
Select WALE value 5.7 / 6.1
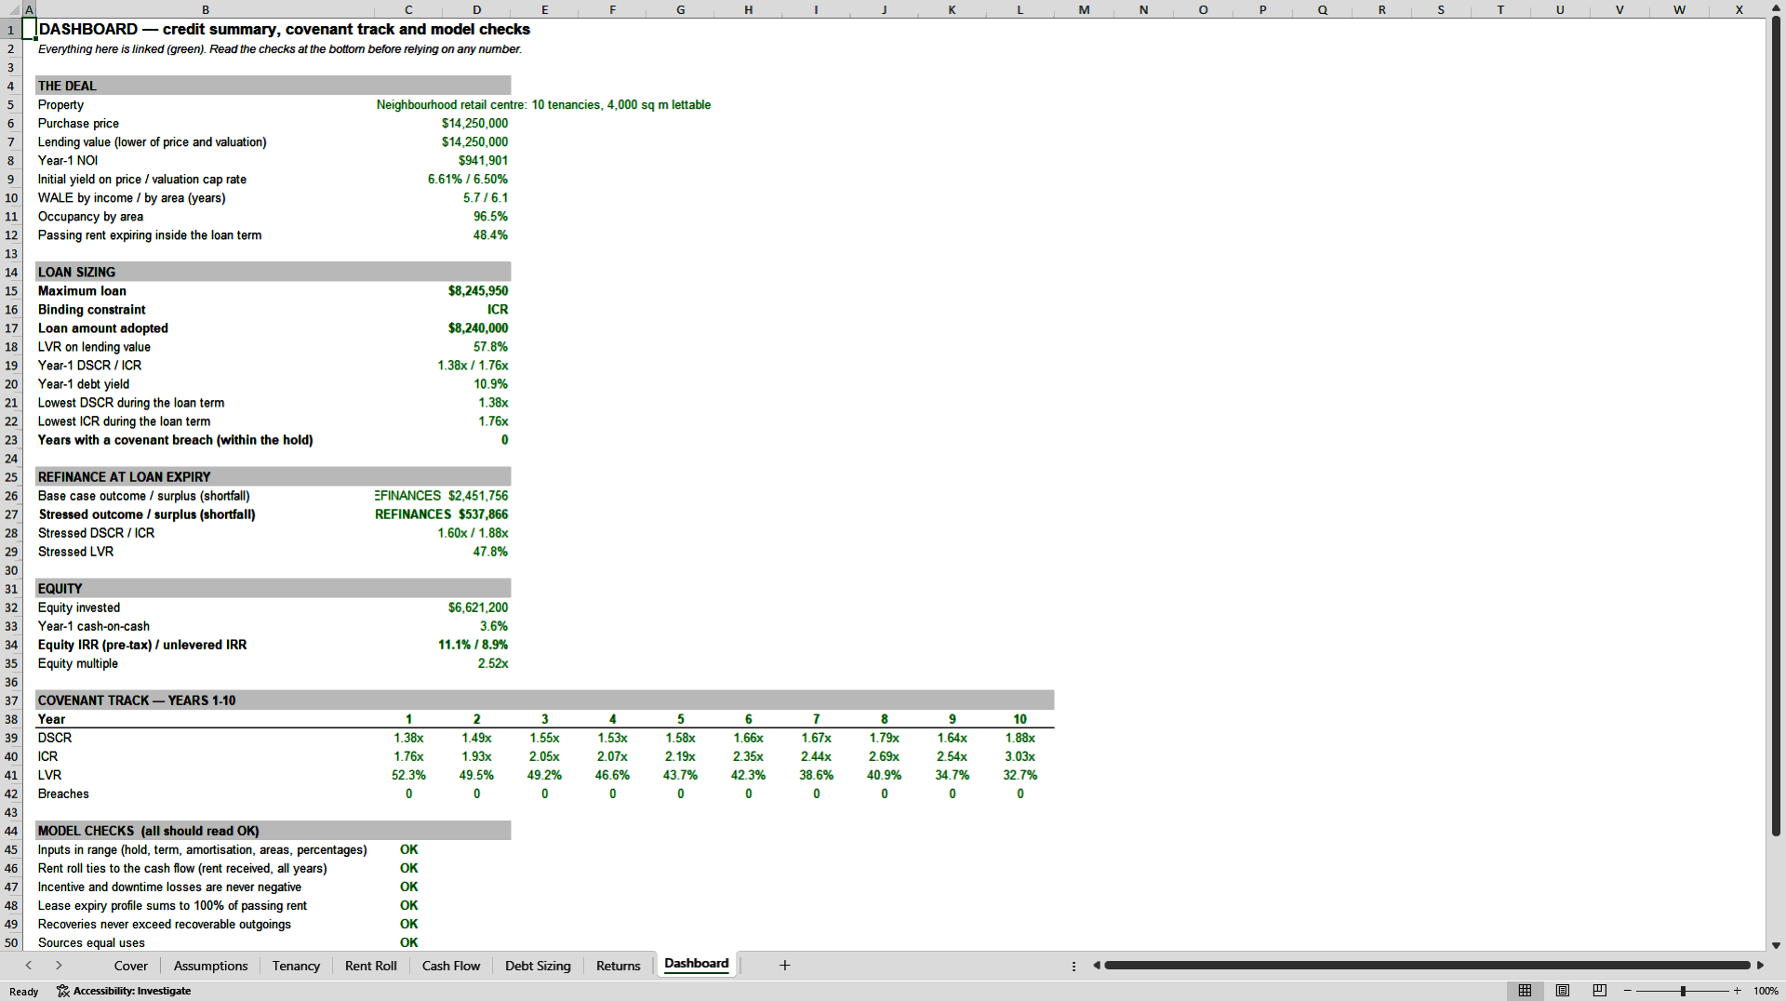(x=486, y=198)
